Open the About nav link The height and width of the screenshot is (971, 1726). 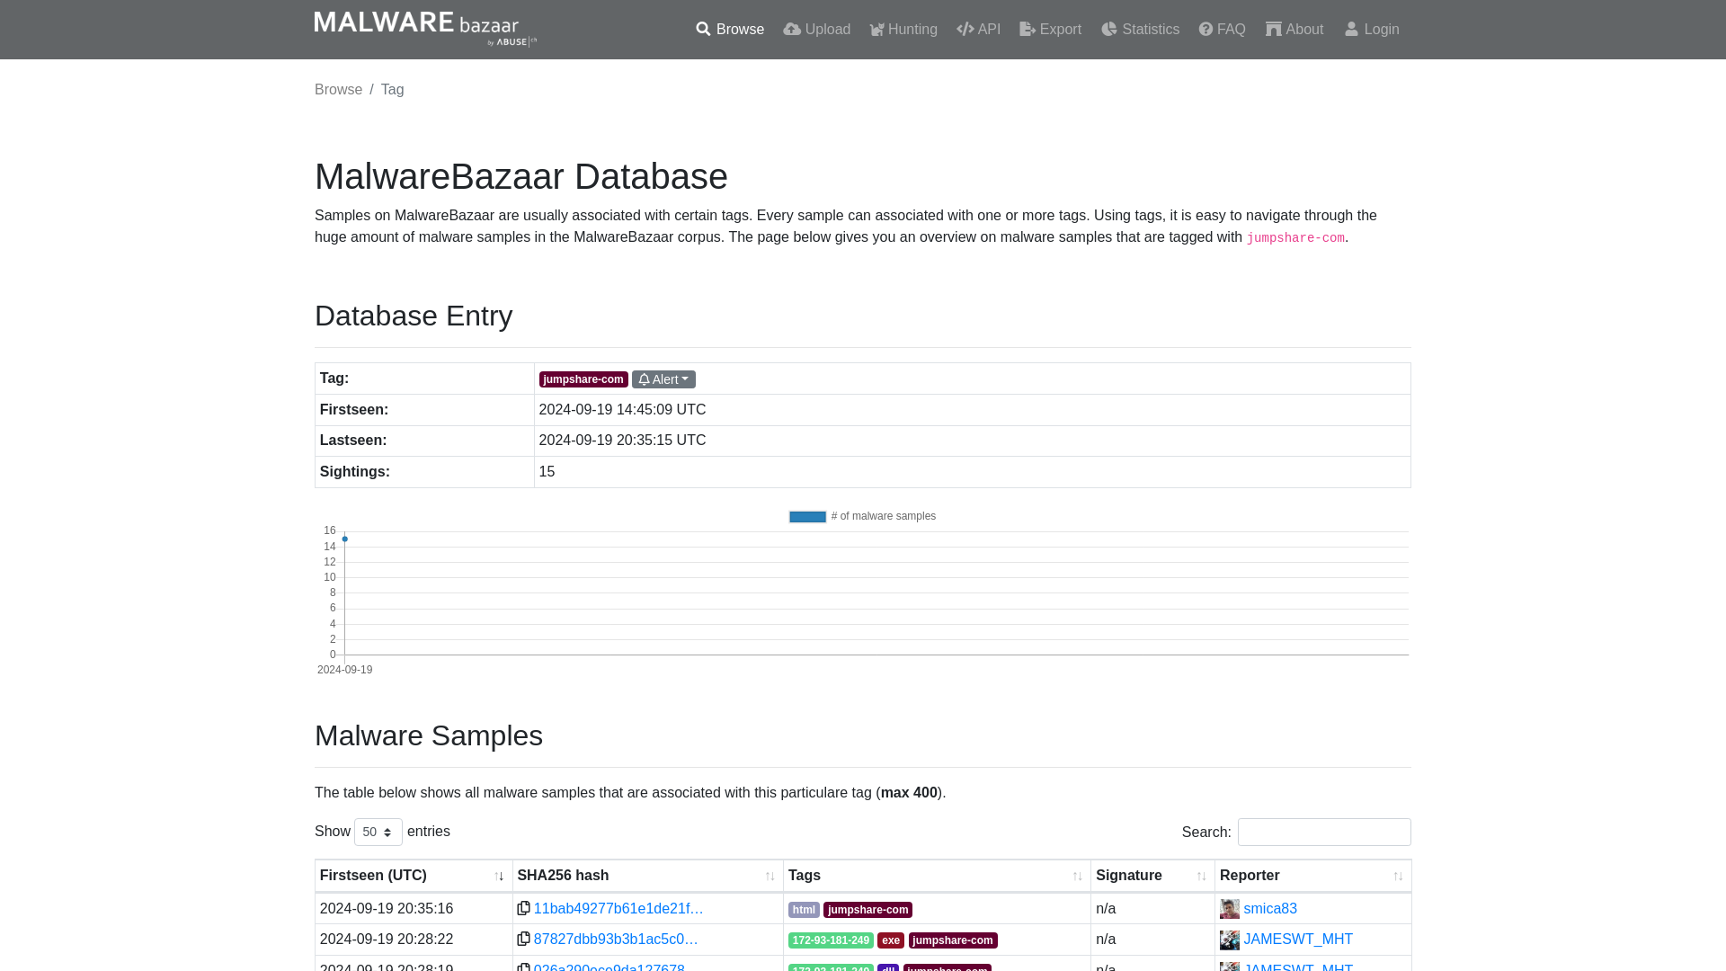[x=1294, y=30]
